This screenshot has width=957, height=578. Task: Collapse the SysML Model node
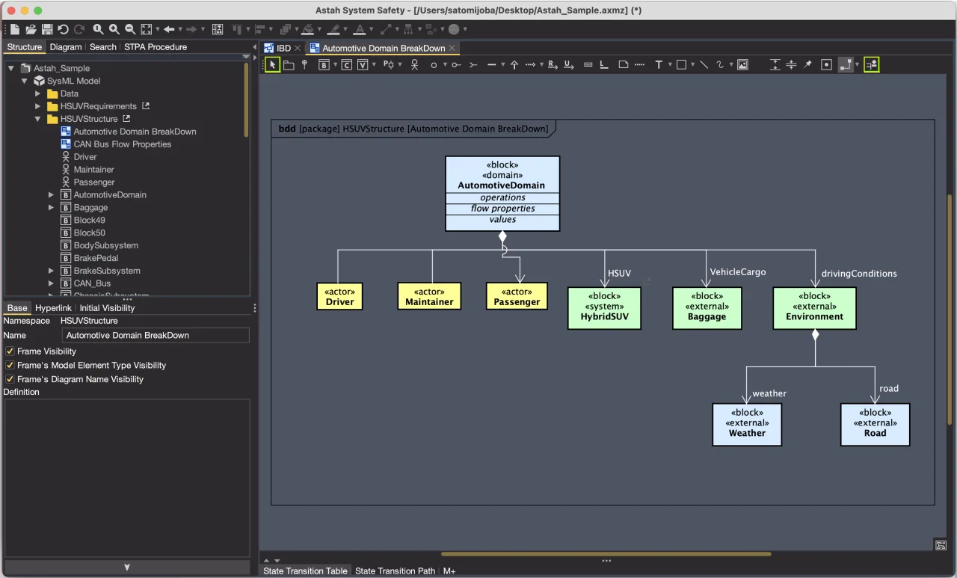[25, 81]
